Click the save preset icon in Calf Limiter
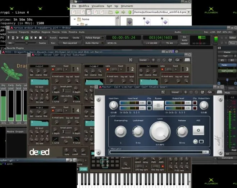237x188 pixels. (191, 92)
